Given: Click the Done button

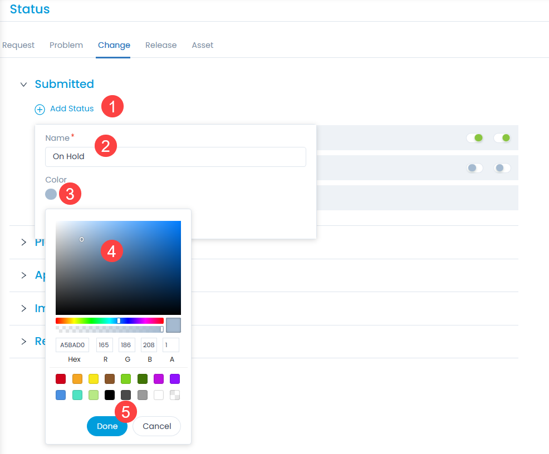Looking at the screenshot, I should [107, 426].
